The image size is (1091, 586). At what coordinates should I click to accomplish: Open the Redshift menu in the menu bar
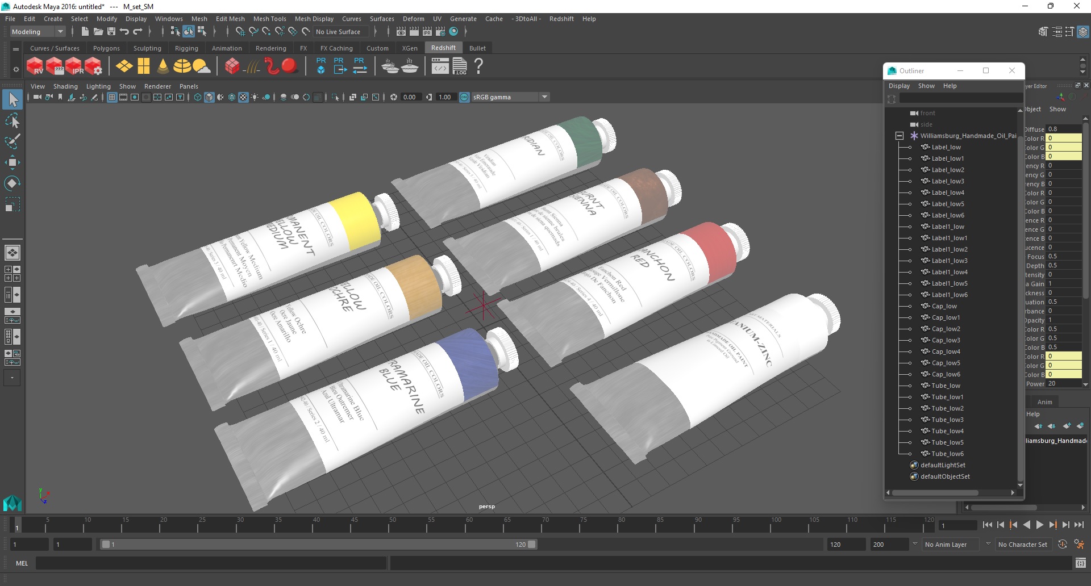pos(561,19)
